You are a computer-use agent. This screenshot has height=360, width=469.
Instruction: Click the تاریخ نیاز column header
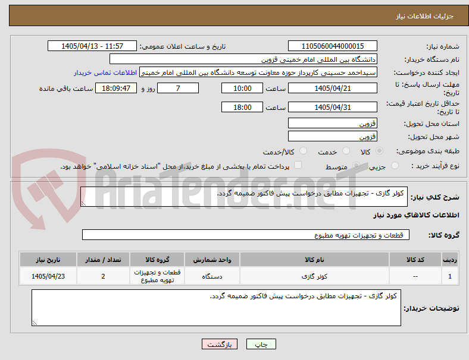pyautogui.click(x=48, y=260)
